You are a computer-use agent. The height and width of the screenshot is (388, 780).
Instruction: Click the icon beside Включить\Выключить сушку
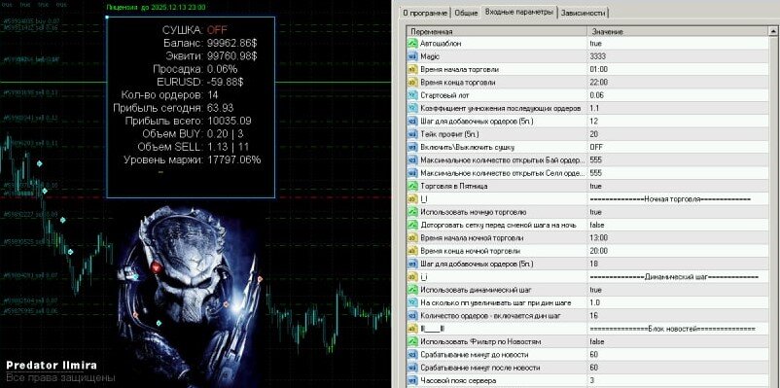pos(412,147)
